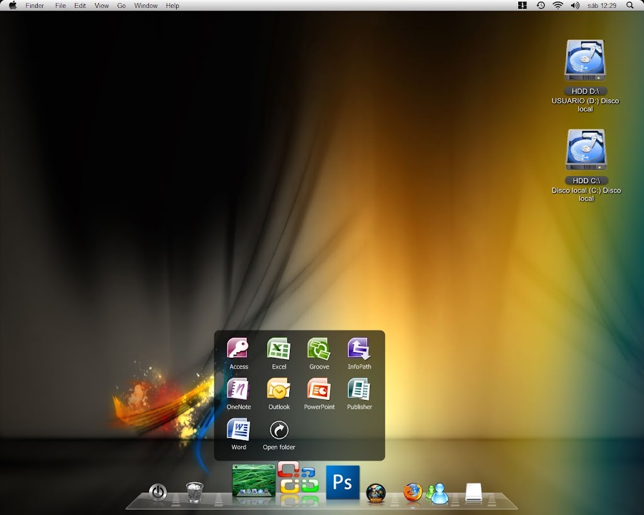644x515 pixels.
Task: Click the volume speaker icon
Action: [575, 5]
